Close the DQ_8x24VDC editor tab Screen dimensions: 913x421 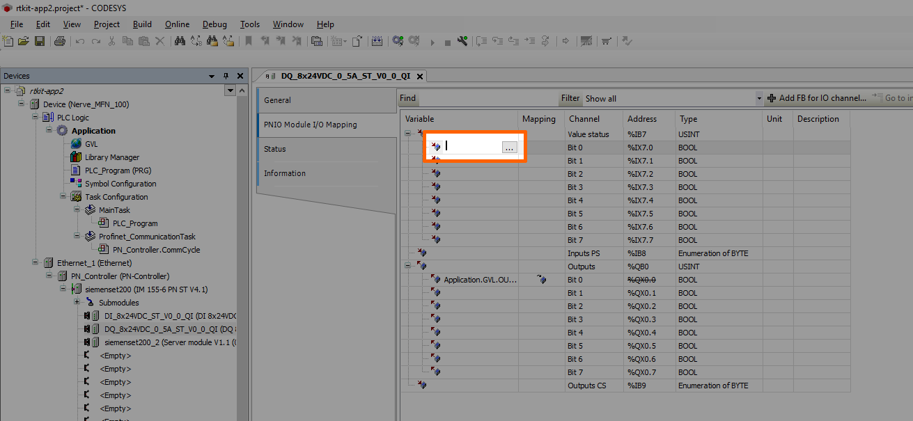click(420, 76)
